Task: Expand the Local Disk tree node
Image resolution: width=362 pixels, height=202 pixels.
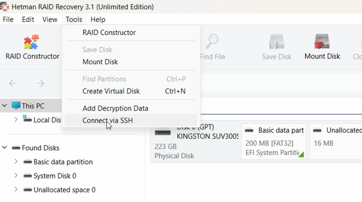Action: pyautogui.click(x=16, y=120)
